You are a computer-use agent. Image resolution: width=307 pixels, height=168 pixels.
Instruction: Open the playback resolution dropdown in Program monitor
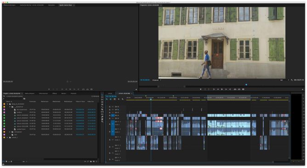click(x=284, y=80)
